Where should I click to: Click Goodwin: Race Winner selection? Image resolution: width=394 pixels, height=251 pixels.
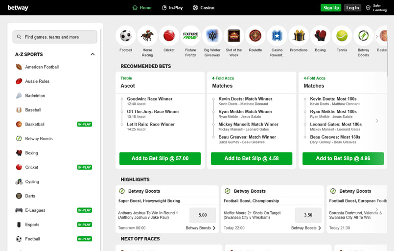pos(149,99)
